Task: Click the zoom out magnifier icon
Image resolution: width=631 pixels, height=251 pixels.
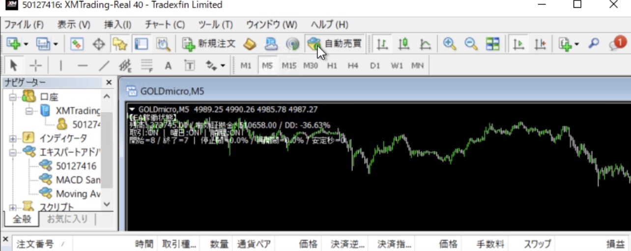Action: click(x=471, y=44)
